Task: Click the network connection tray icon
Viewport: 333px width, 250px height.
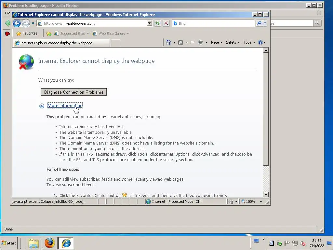Action: point(295,243)
